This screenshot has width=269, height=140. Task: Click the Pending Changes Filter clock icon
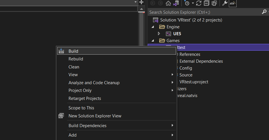pyautogui.click(x=187, y=3)
